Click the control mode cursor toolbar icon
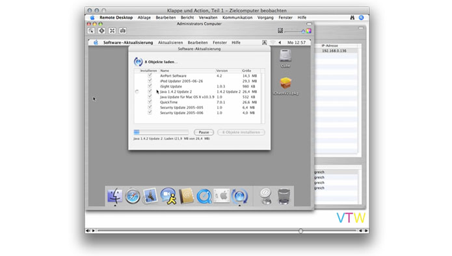 point(91,30)
